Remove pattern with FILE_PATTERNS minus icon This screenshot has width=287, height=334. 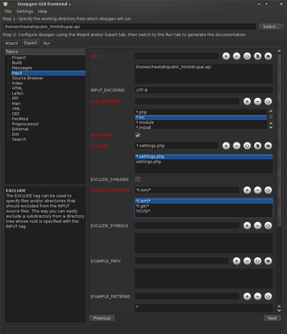click(258, 102)
